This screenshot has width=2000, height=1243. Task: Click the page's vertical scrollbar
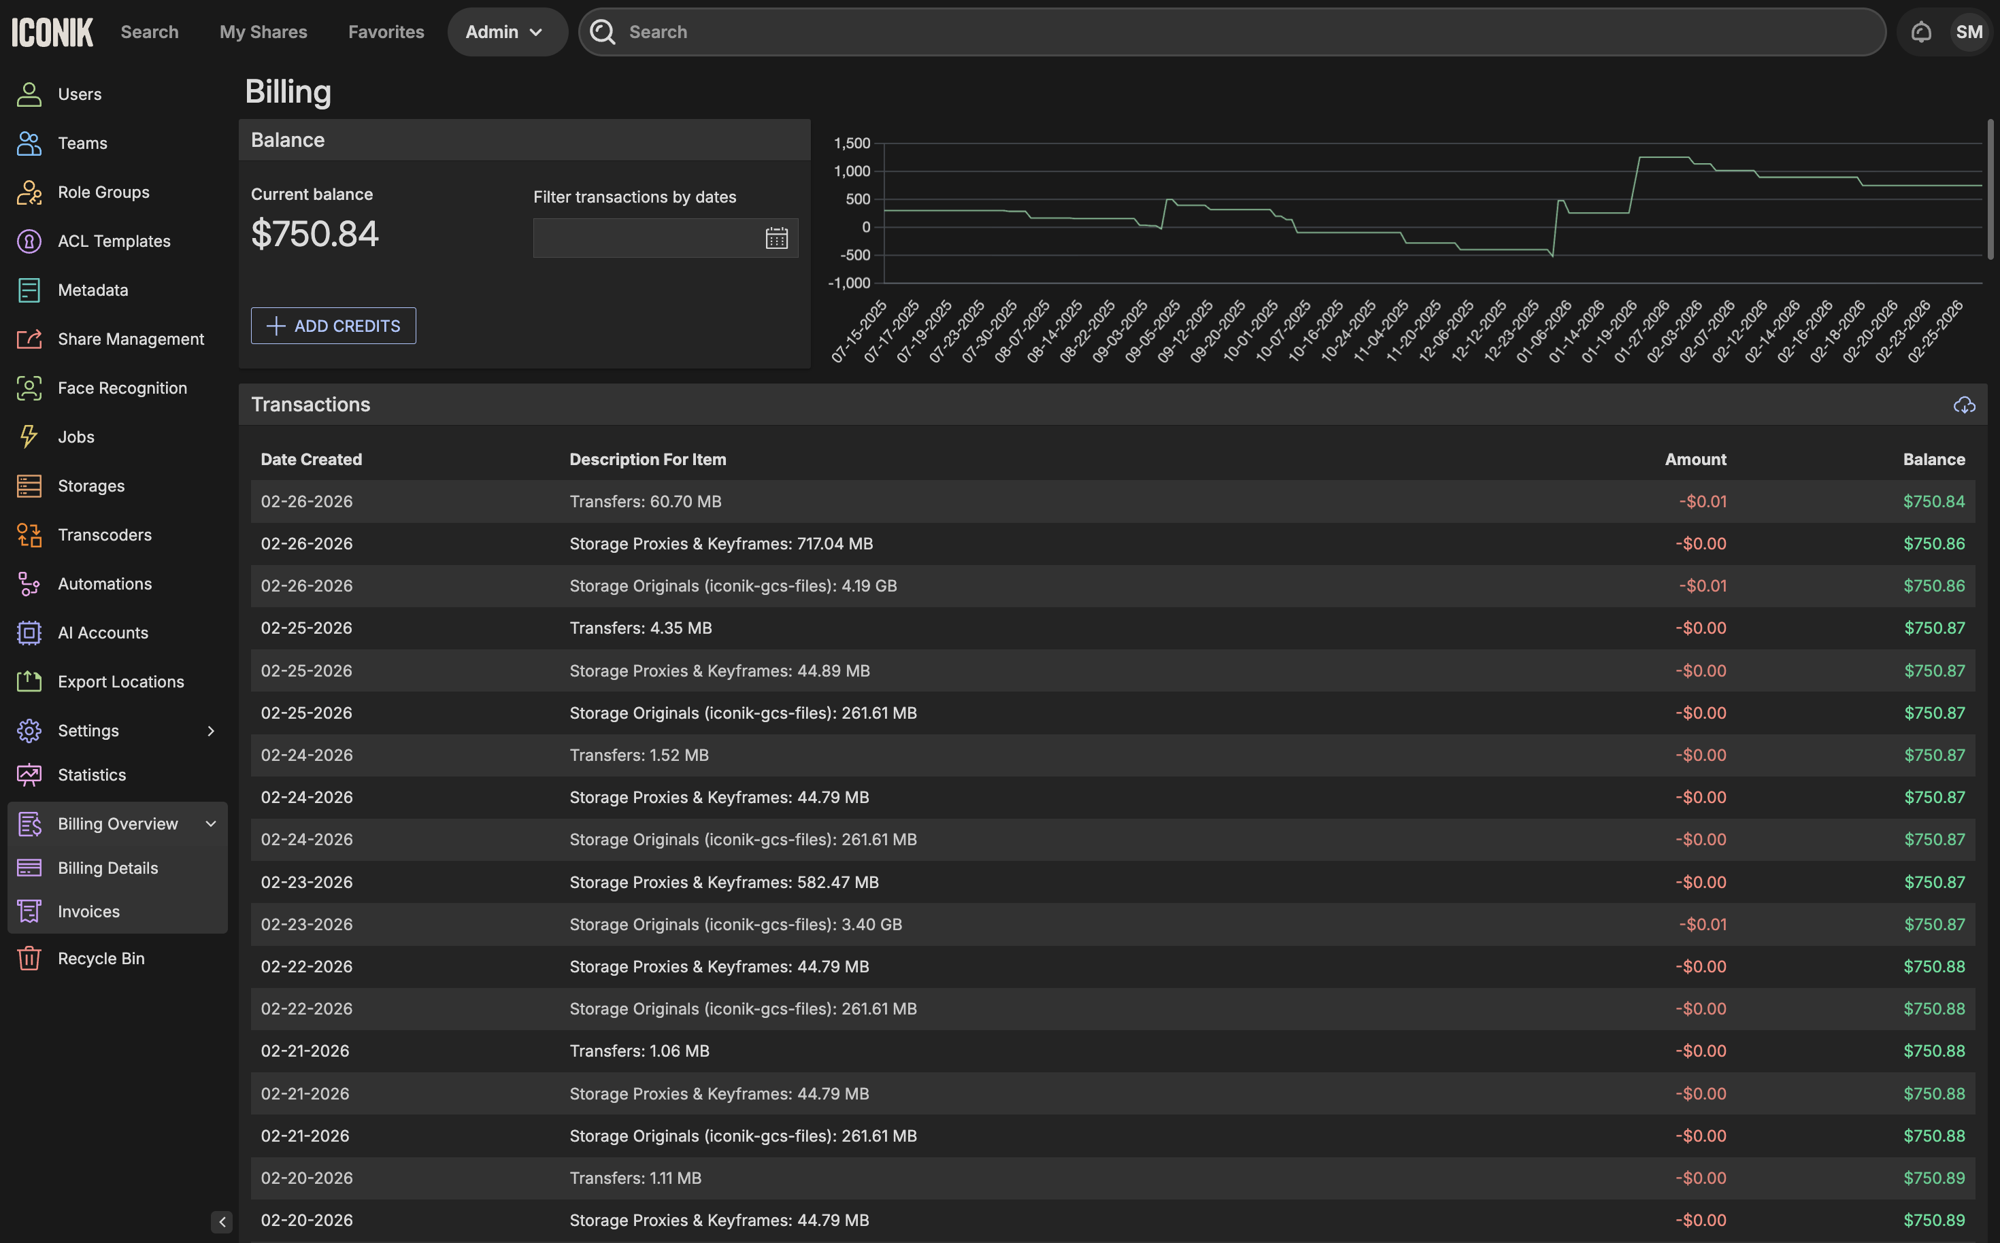(x=1990, y=189)
